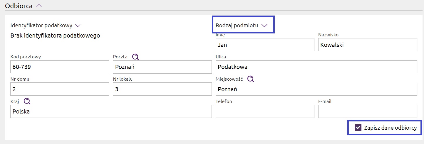
Task: Select the Nr domu input field
Action: pyautogui.click(x=60, y=89)
